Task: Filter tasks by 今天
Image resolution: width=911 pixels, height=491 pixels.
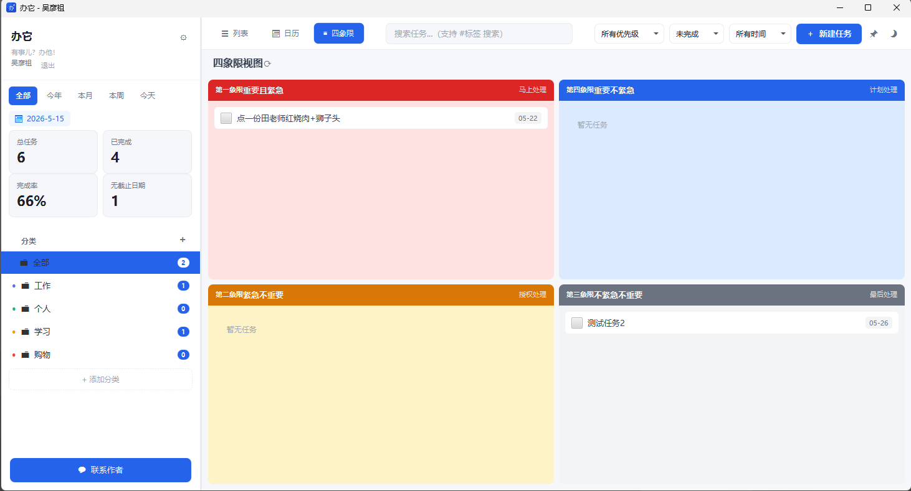Action: [x=148, y=96]
